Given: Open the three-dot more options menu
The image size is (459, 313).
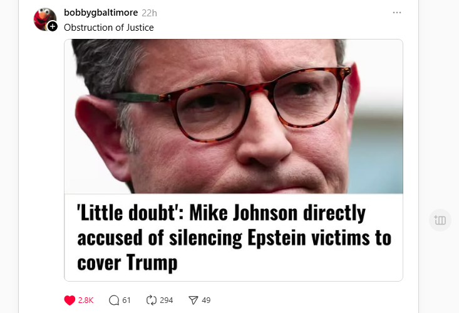Looking at the screenshot, I should [x=397, y=13].
